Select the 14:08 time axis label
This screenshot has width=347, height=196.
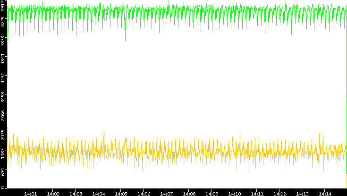[x=189, y=194]
